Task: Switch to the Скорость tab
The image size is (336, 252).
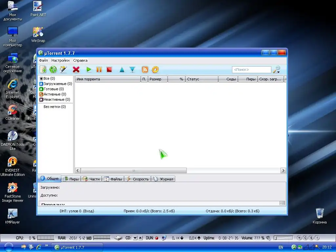Action: (137, 179)
